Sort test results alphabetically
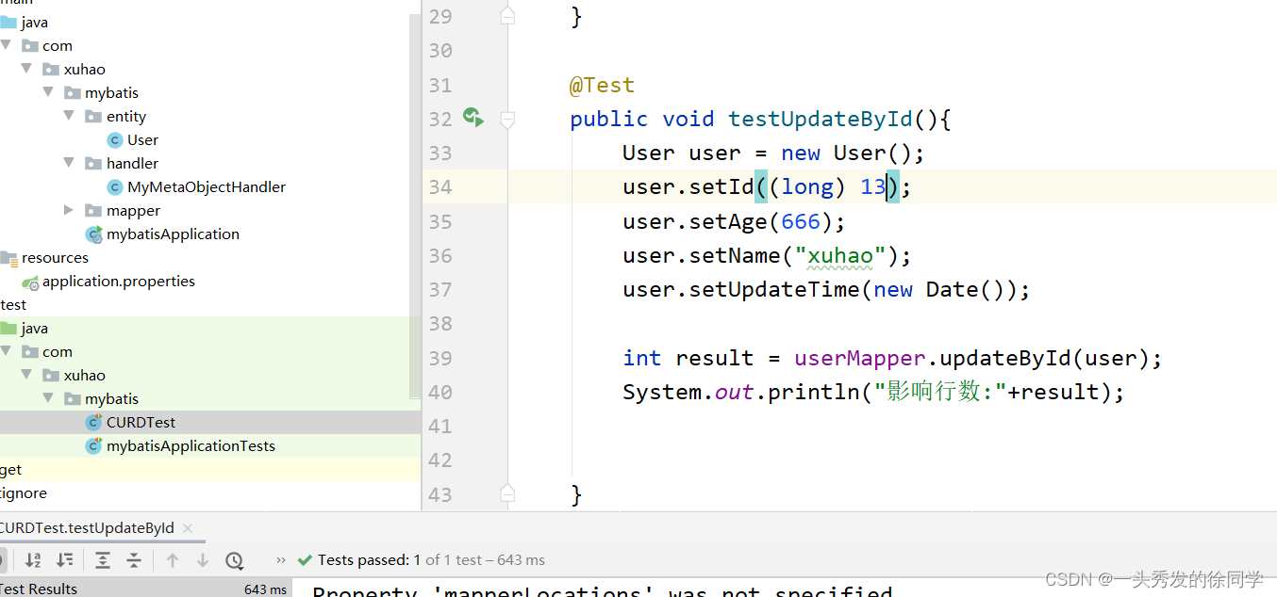Screen dimensions: 1277x597 pyautogui.click(x=33, y=560)
